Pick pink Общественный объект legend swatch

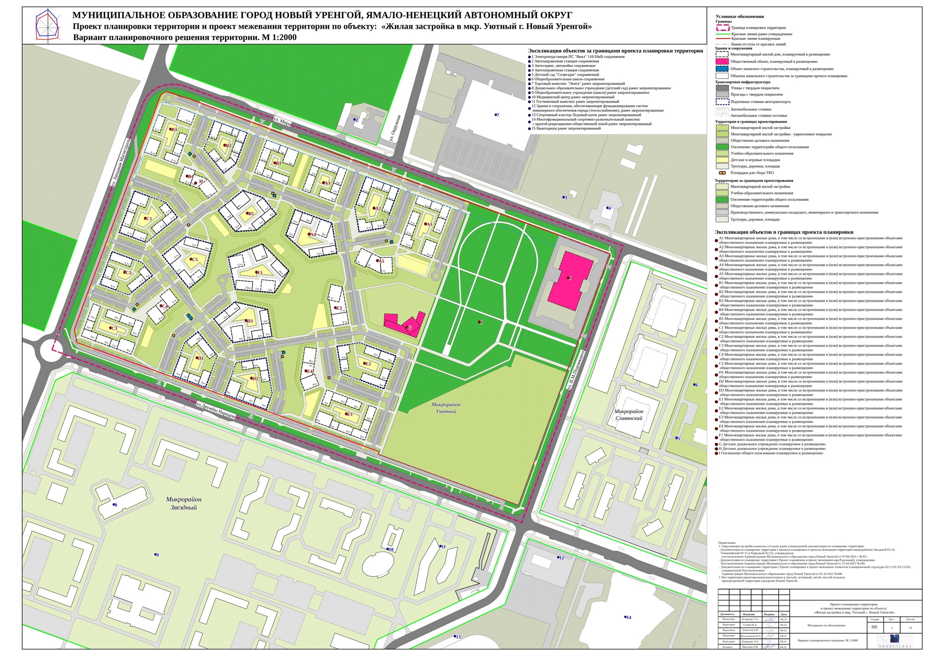tap(722, 61)
